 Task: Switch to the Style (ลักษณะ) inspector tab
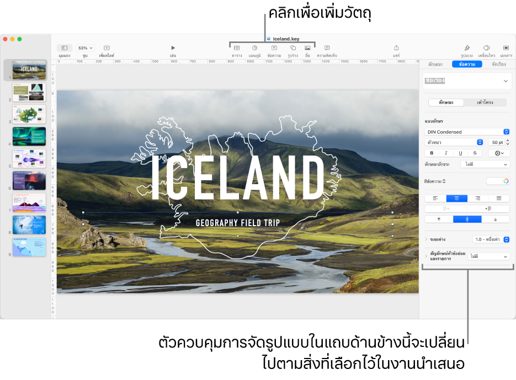[435, 64]
